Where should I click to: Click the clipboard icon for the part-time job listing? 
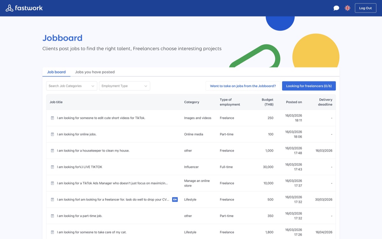(52, 216)
